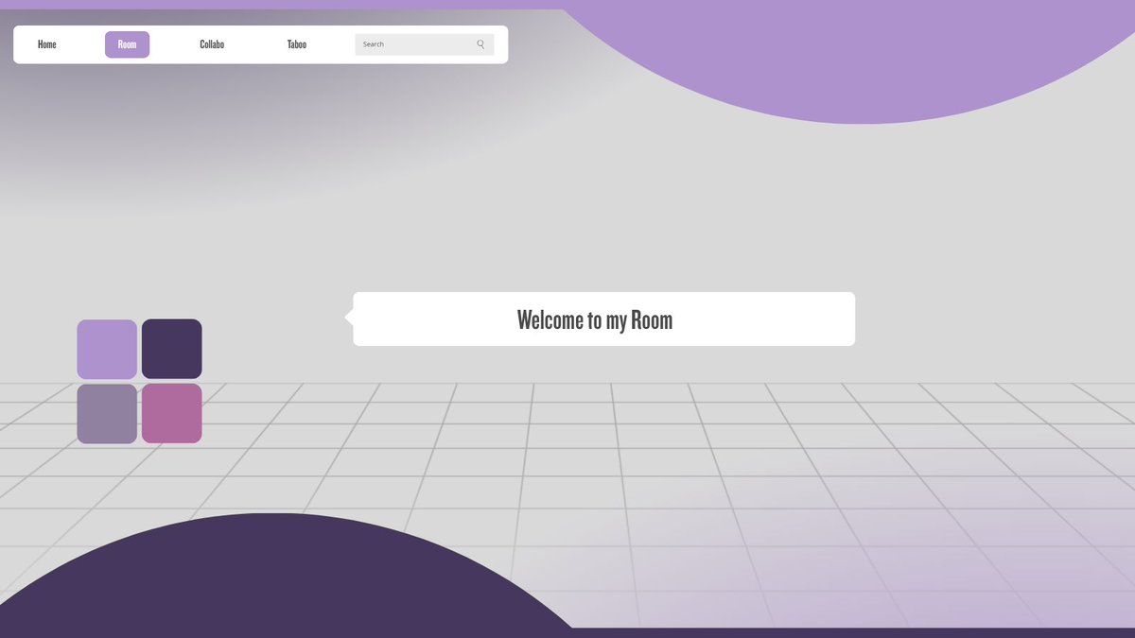Select the grayish purple square tile
The height and width of the screenshot is (638, 1135).
(107, 413)
